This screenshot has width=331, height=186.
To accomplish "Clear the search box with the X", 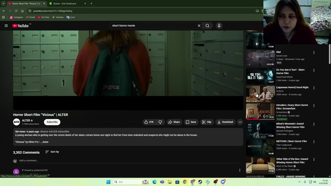I will 199,26.
